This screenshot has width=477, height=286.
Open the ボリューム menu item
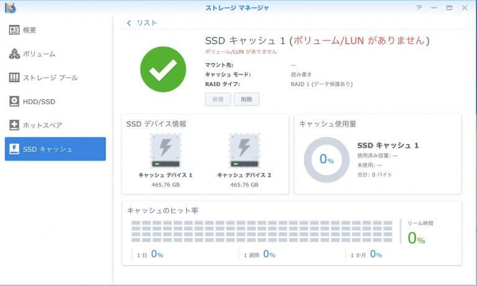click(x=39, y=54)
